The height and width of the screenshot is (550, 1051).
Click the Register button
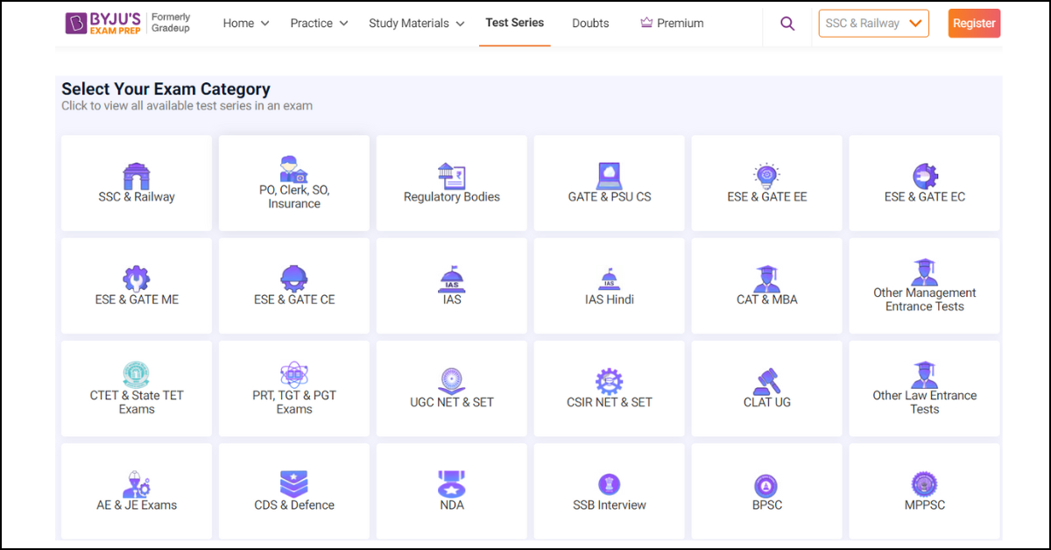coord(974,24)
